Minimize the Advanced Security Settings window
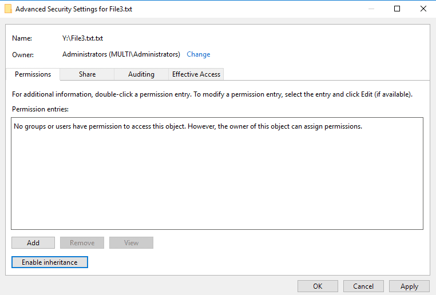The width and height of the screenshot is (436, 295). [x=371, y=9]
